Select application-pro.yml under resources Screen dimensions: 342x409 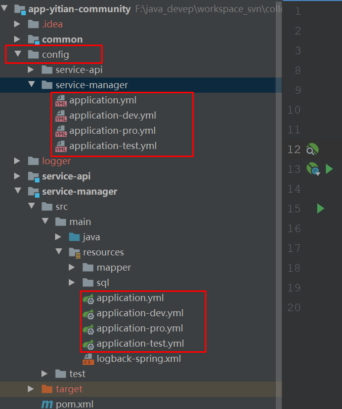click(x=140, y=328)
